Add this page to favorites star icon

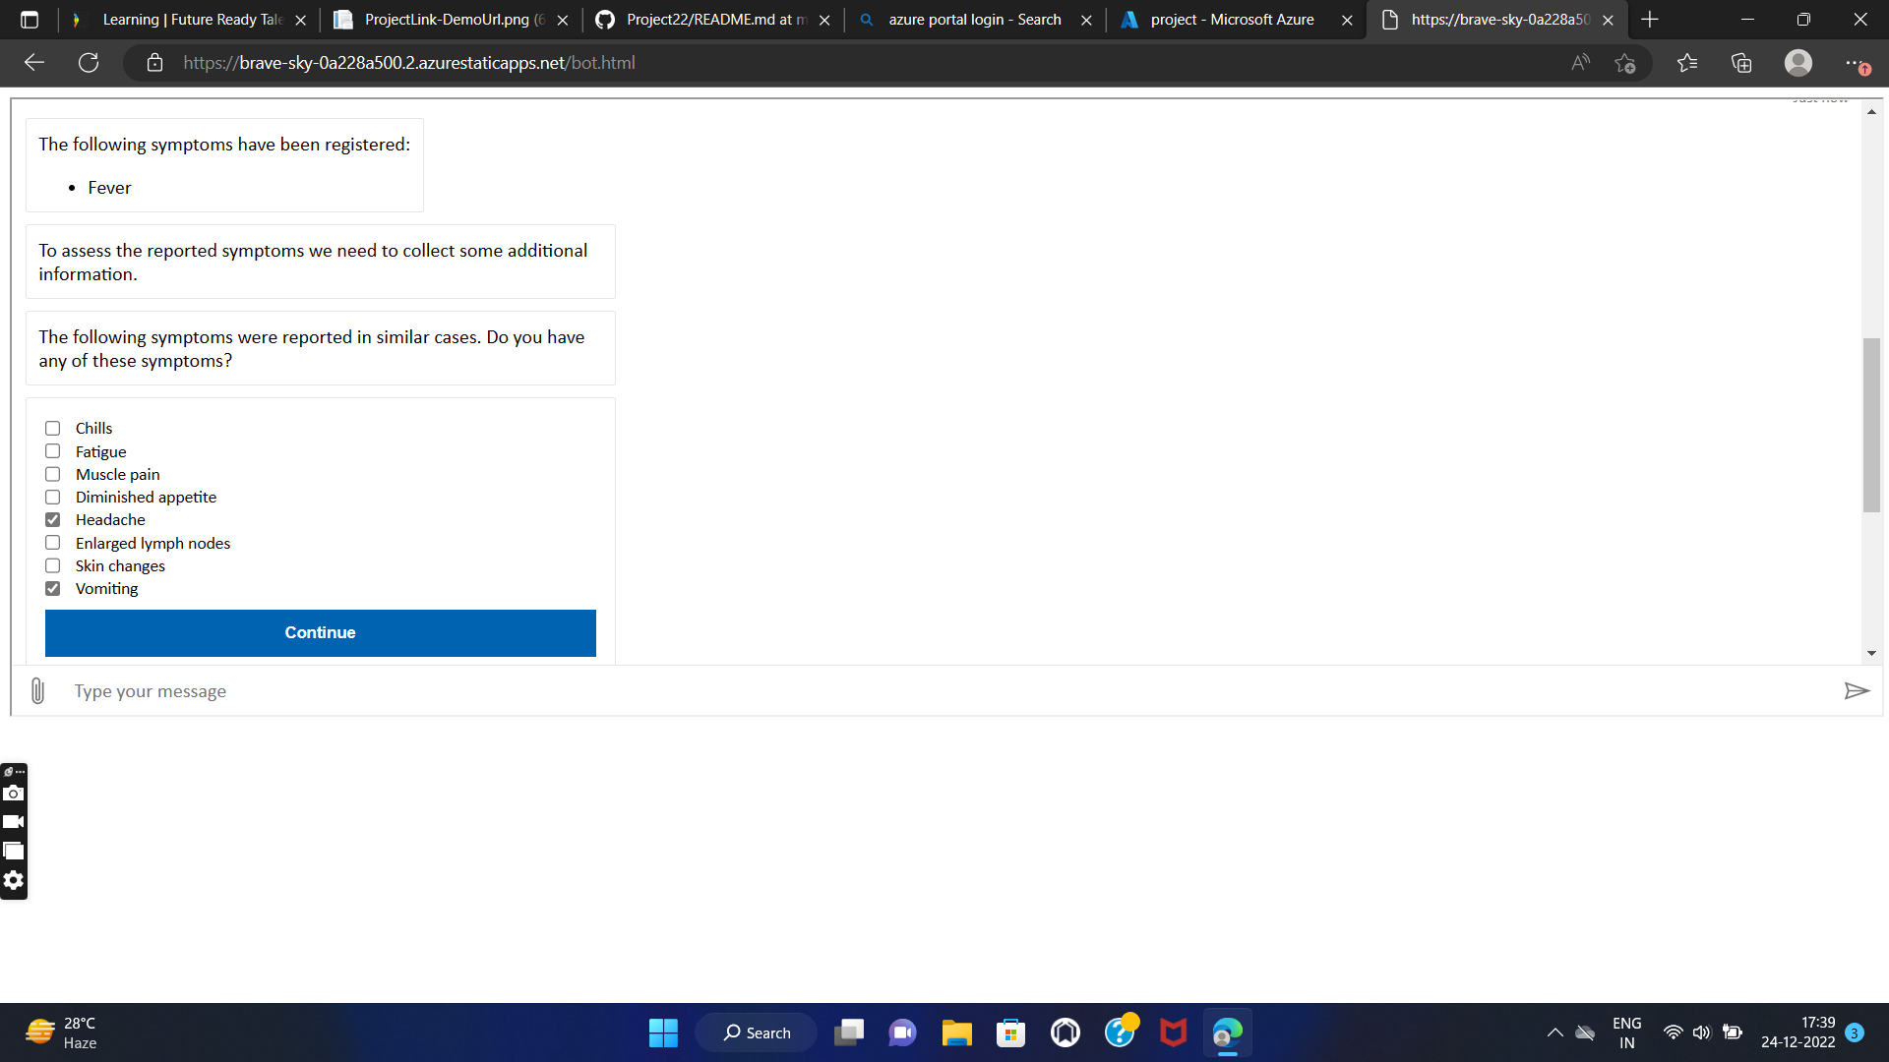tap(1624, 63)
